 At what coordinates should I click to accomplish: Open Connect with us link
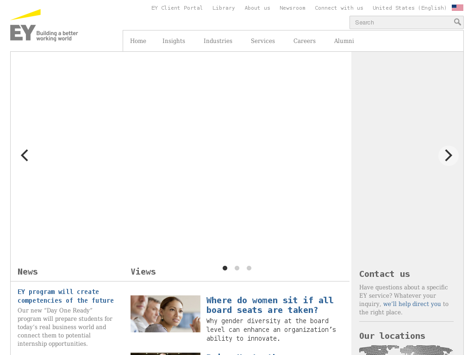pos(339,8)
